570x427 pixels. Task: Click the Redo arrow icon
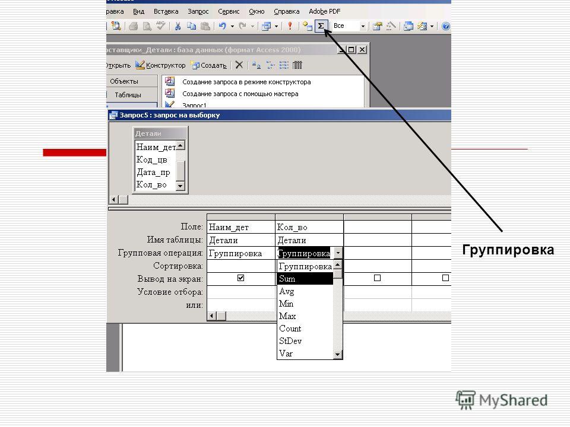[x=242, y=26]
